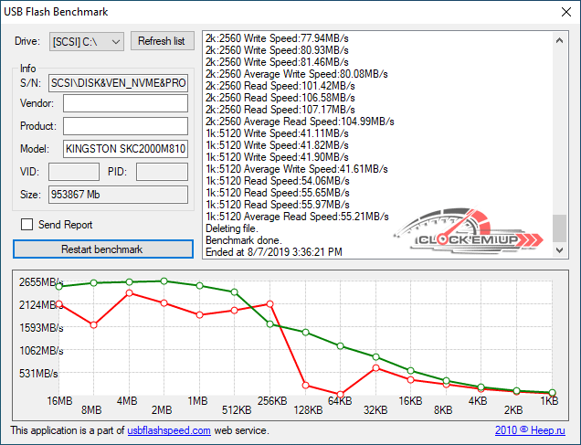Click the green data point at 16MB
The height and width of the screenshot is (445, 581).
click(x=59, y=286)
